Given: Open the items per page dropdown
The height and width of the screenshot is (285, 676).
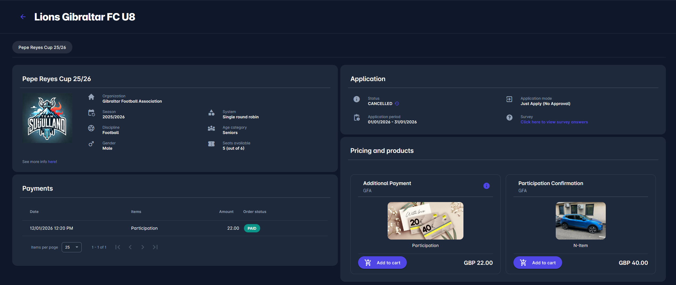Looking at the screenshot, I should click(71, 247).
